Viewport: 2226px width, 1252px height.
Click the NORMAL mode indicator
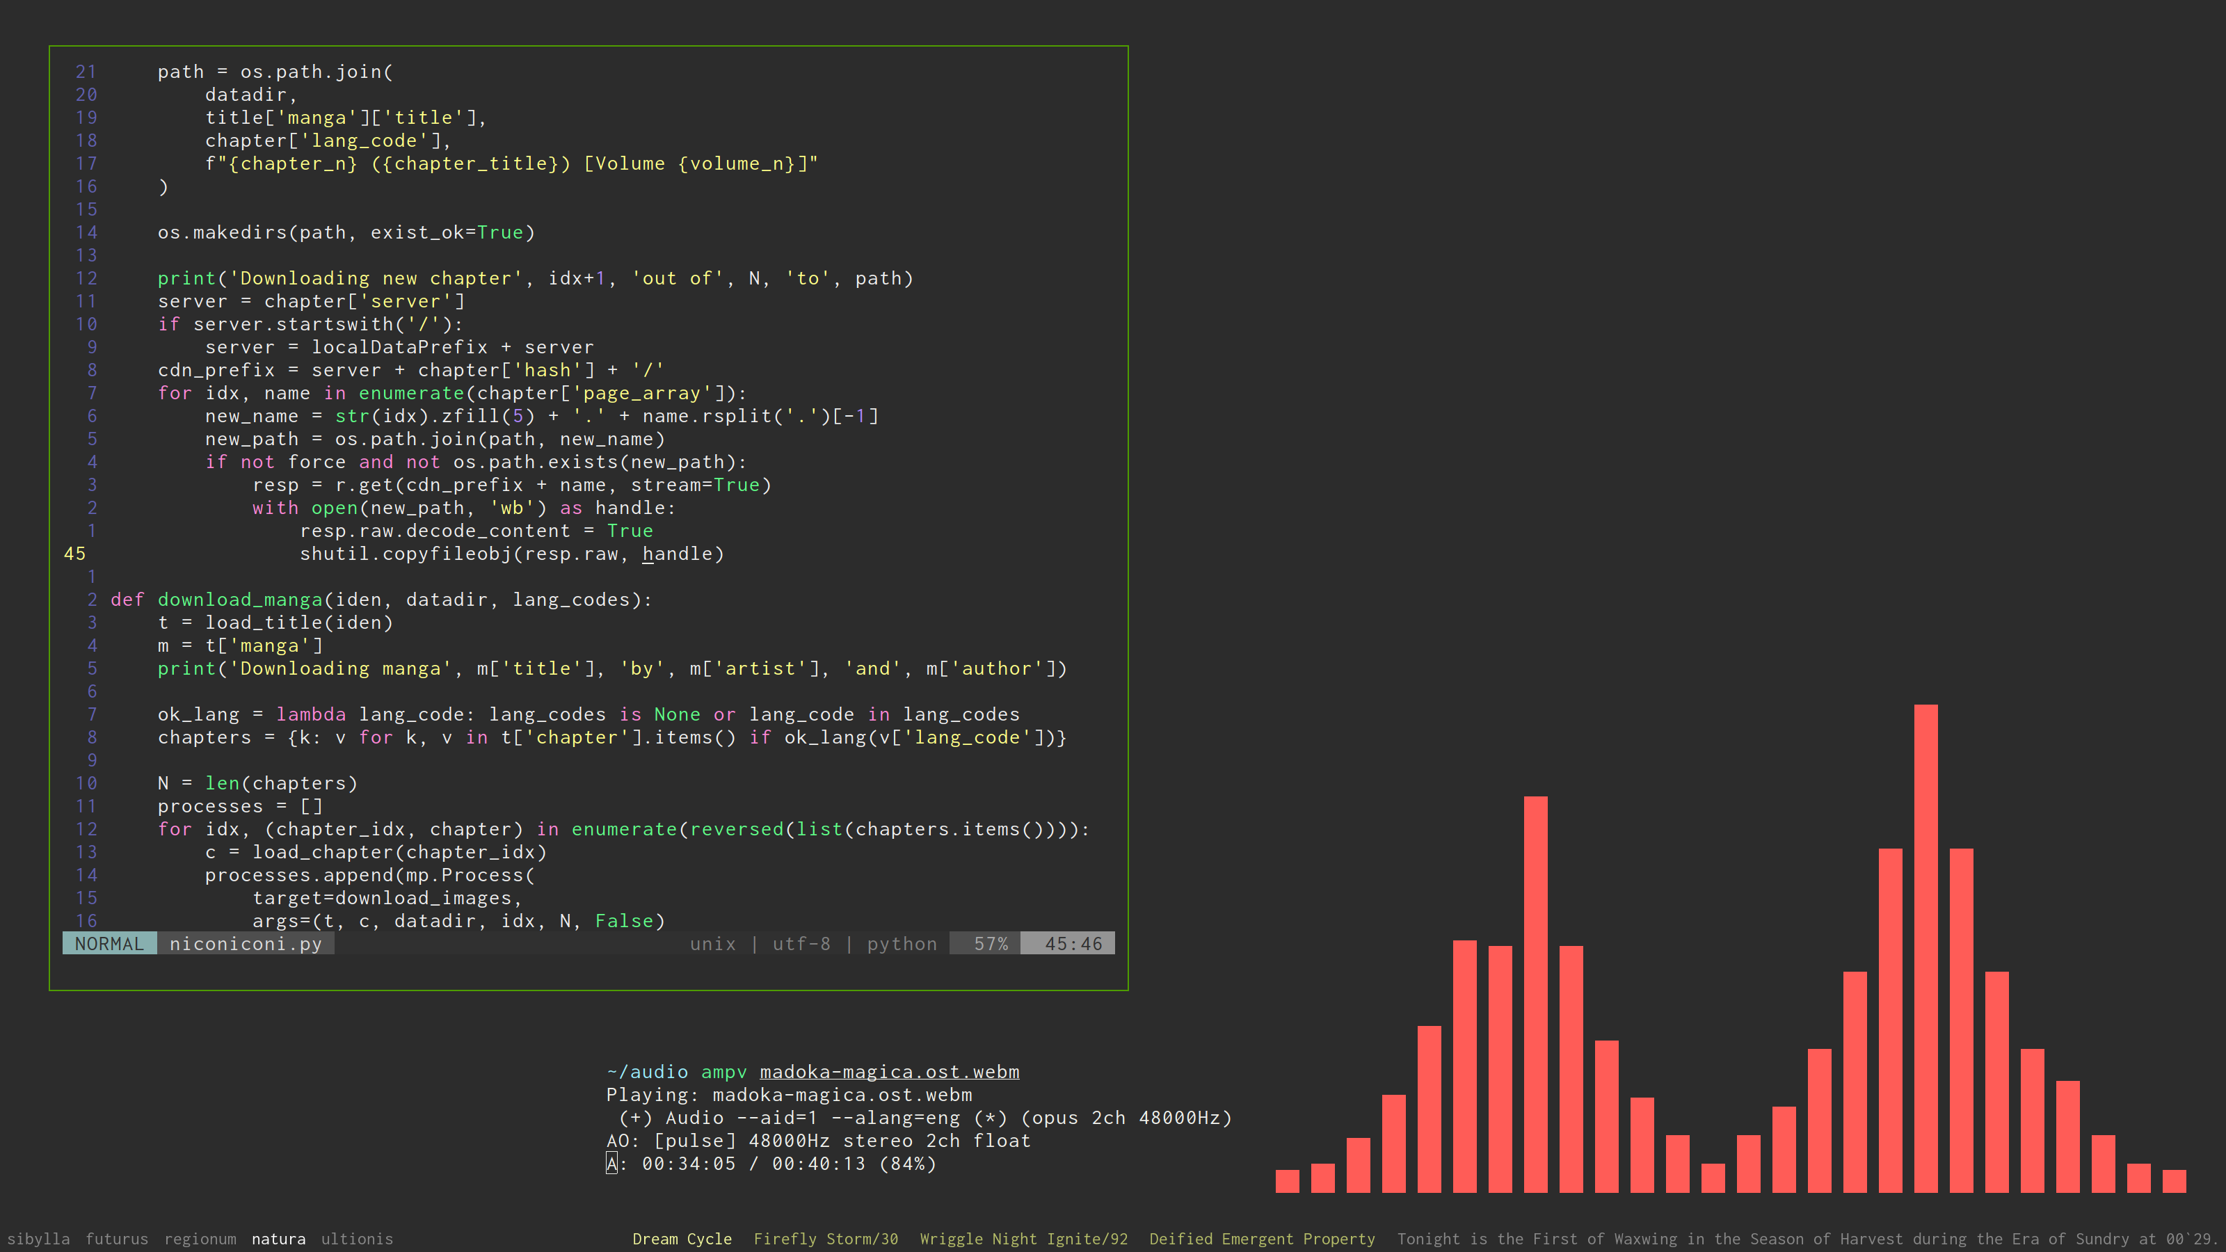(109, 944)
